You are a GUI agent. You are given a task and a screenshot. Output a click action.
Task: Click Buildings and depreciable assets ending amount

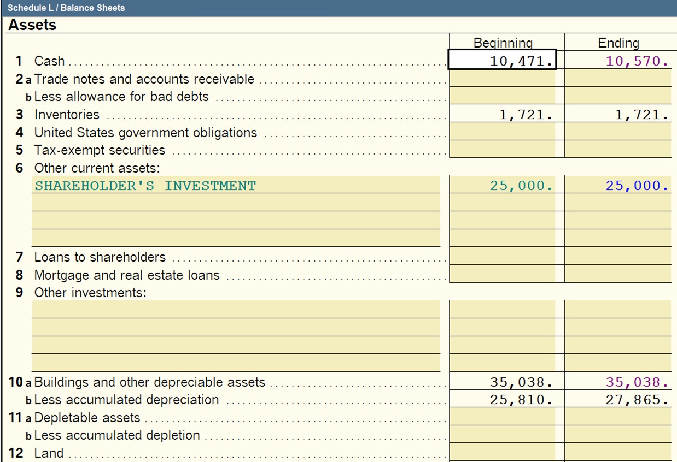pos(618,382)
